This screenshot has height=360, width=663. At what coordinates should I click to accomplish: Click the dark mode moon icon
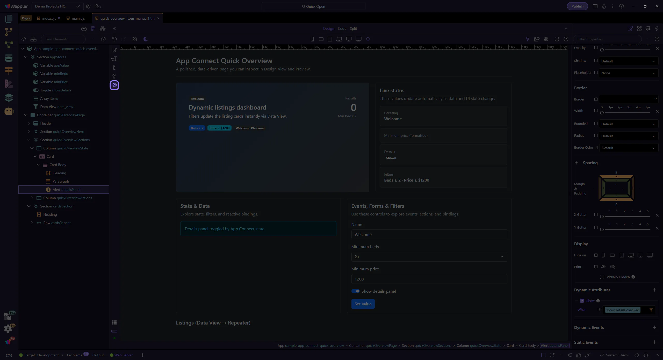[x=146, y=39]
